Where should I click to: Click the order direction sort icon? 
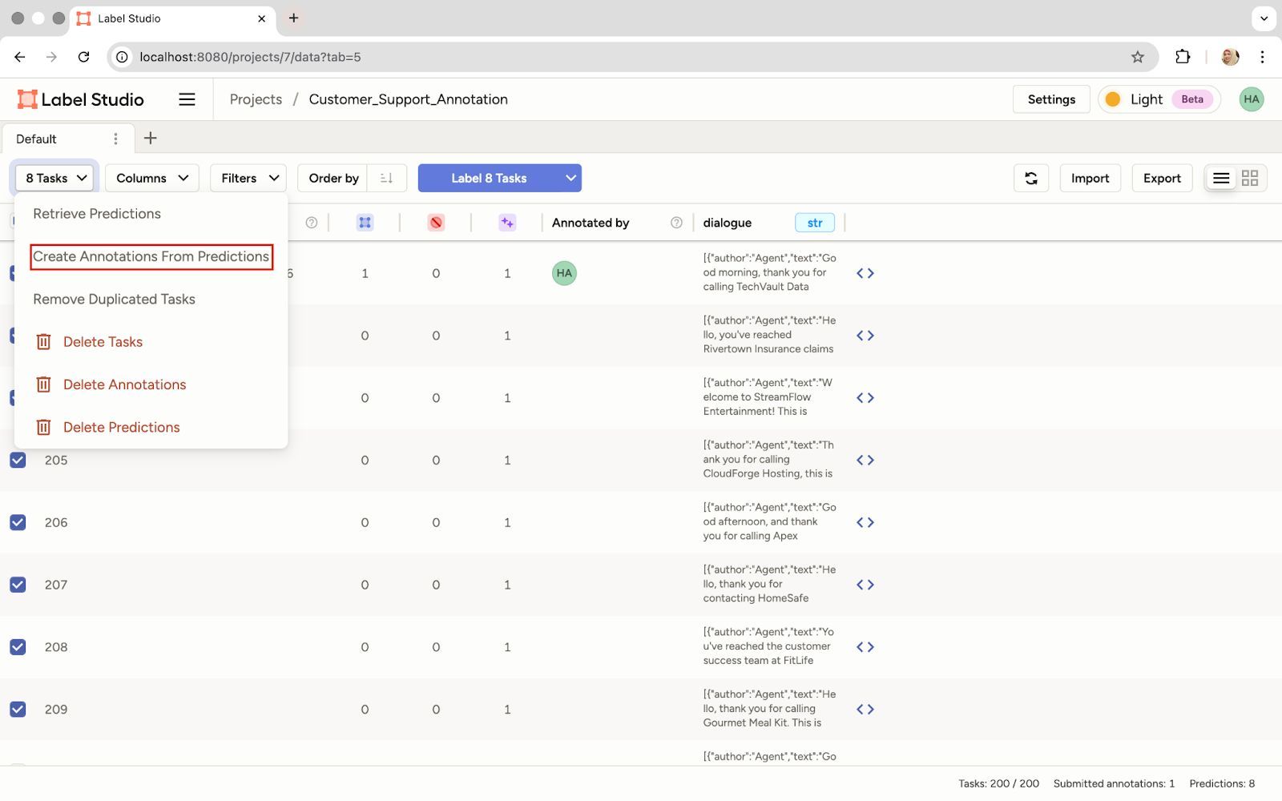386,178
